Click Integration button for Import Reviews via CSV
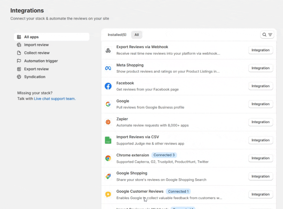 tap(260, 140)
